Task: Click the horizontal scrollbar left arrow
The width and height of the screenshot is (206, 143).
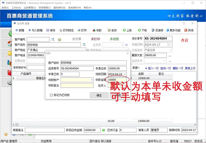Action: pos(13,125)
